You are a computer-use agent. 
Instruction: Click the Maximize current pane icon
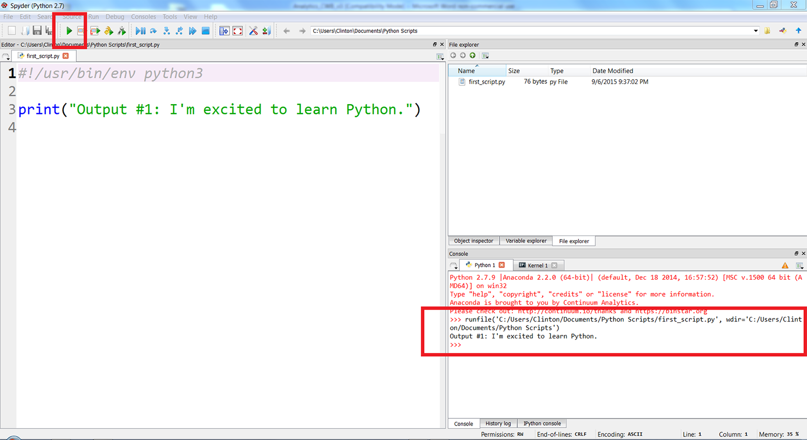tap(224, 31)
